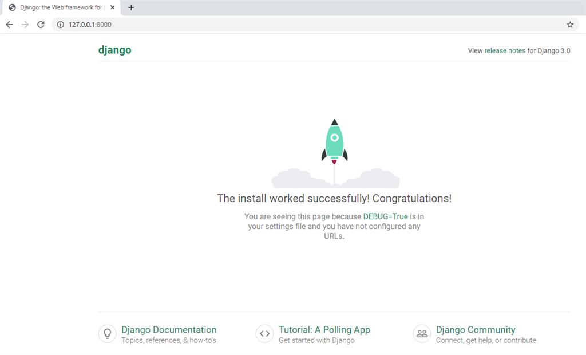Click 'Connect, get help, or contribute' text
Screen dimensions: 586x355
pyautogui.click(x=486, y=341)
